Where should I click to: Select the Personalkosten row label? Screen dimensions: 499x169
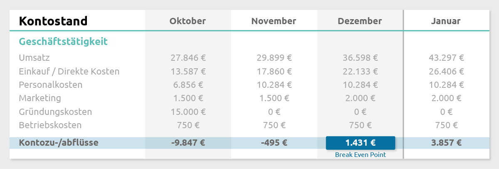(x=51, y=85)
